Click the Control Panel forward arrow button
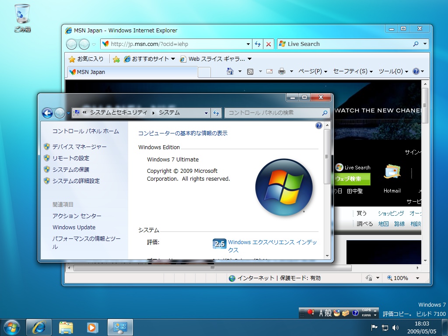 click(59, 113)
